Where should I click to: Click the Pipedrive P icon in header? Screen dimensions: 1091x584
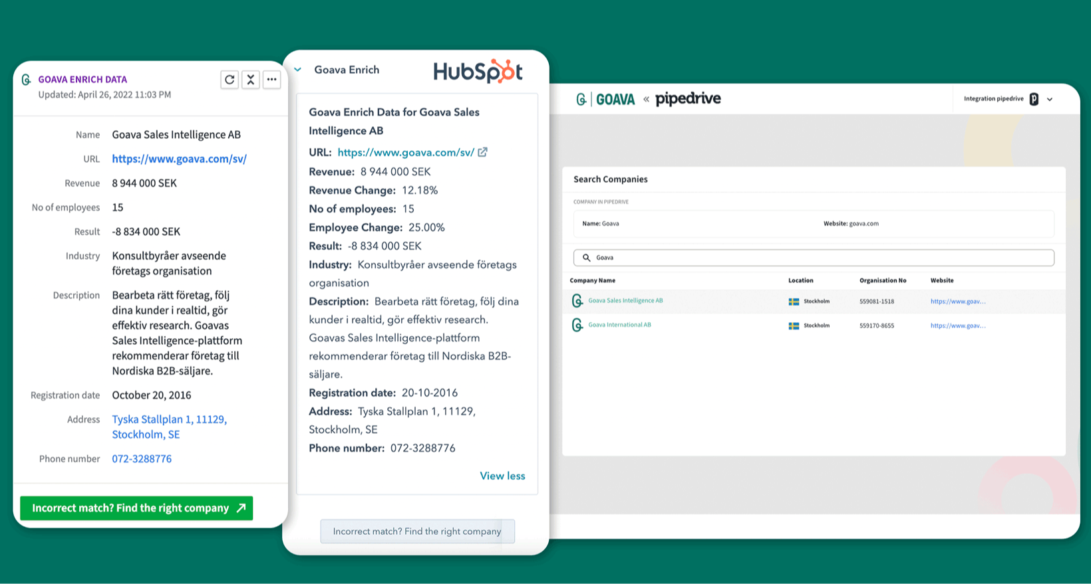1034,99
